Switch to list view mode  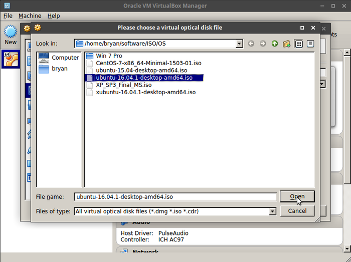(299, 44)
